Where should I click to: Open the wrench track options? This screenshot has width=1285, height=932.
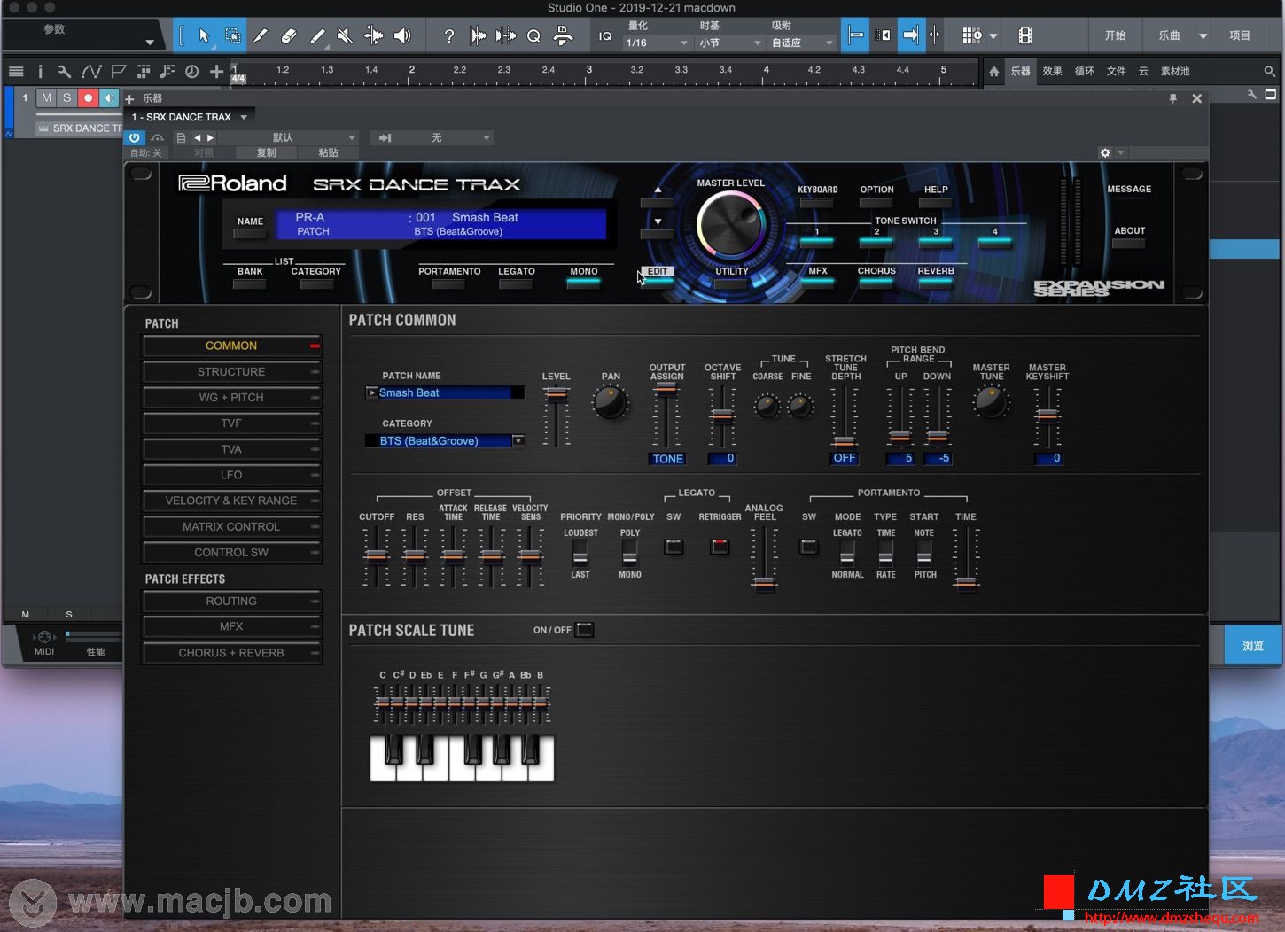pyautogui.click(x=65, y=72)
